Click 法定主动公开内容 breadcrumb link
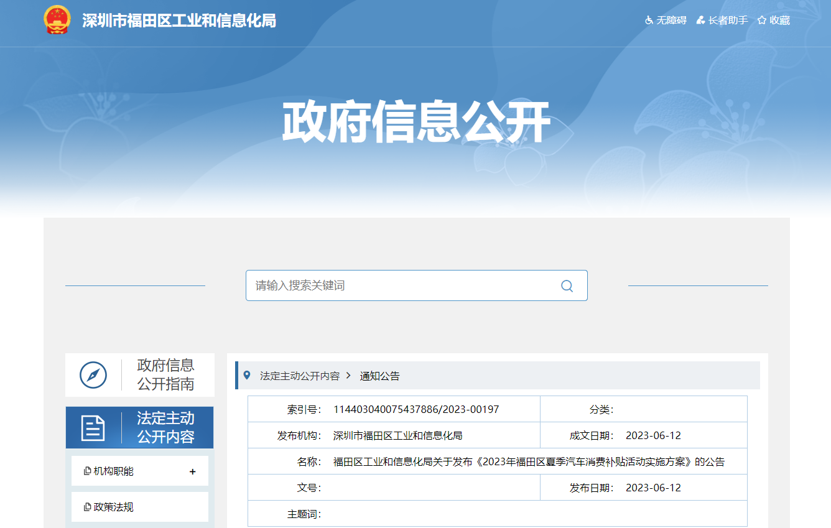Image resolution: width=831 pixels, height=528 pixels. click(300, 376)
